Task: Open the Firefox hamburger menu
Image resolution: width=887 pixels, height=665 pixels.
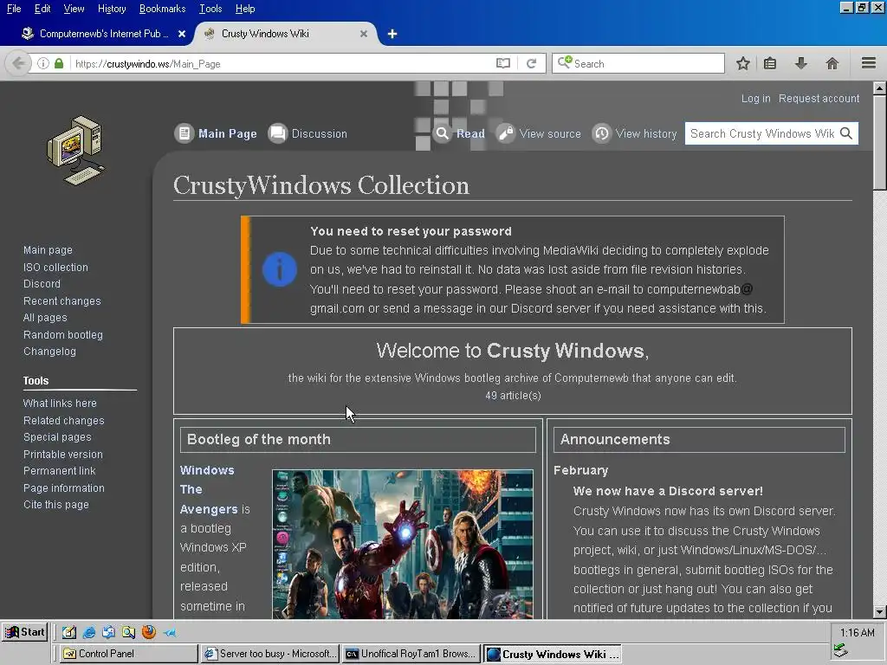Action: tap(869, 62)
